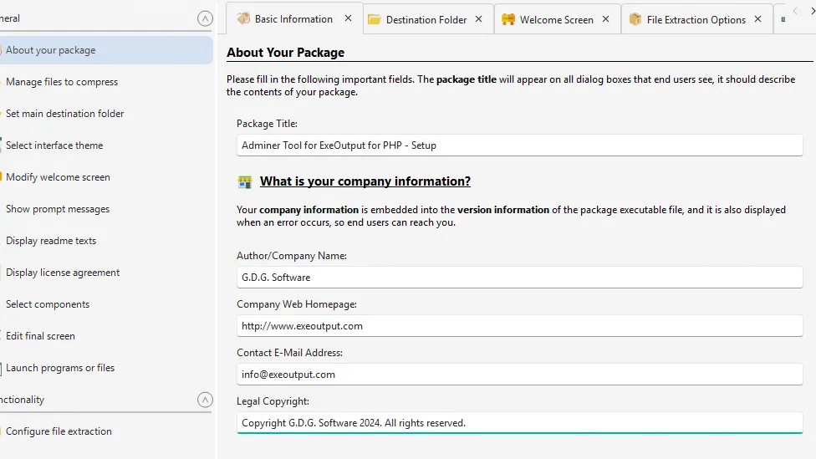
Task: Click the 'Legal Copyright:' label
Action: (273, 401)
